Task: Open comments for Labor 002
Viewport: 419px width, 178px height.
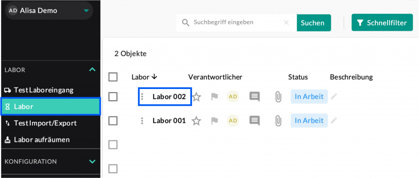Action: (x=255, y=97)
